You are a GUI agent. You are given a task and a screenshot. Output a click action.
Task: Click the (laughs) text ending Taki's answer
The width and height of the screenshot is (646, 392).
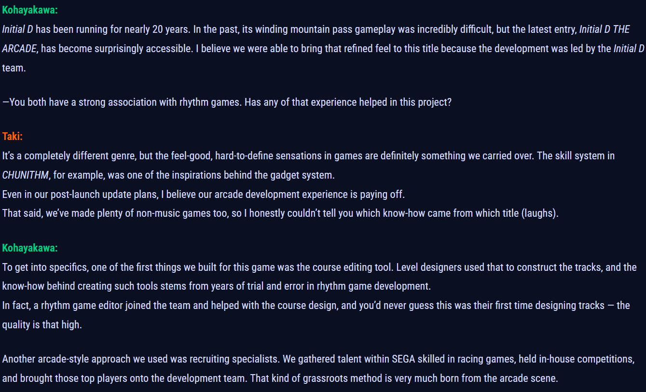point(539,213)
